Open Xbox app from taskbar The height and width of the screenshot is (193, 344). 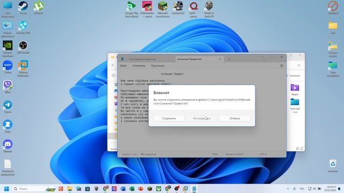[x=159, y=189]
